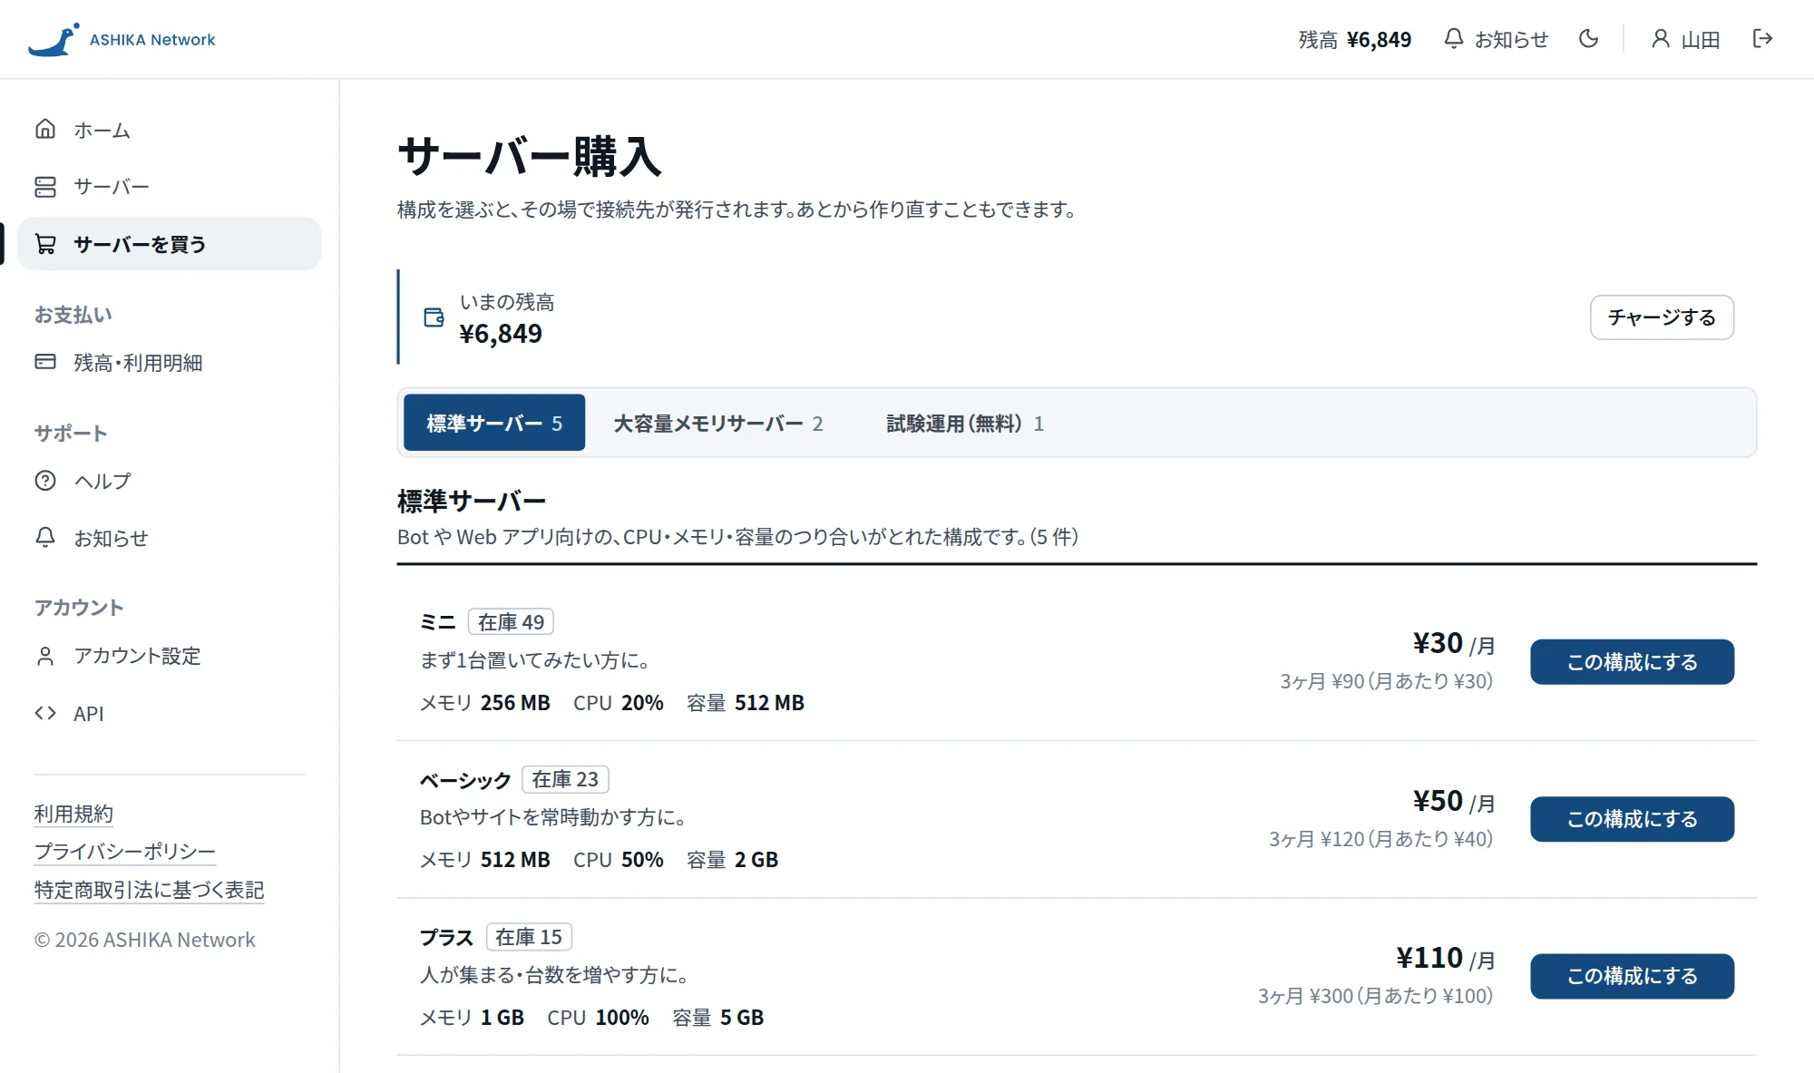
Task: Click the サーバー購入 page heading
Action: click(530, 156)
